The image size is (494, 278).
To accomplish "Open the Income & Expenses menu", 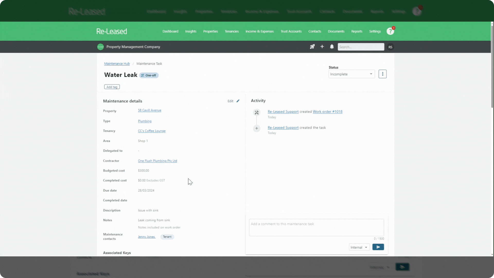I will [x=260, y=31].
